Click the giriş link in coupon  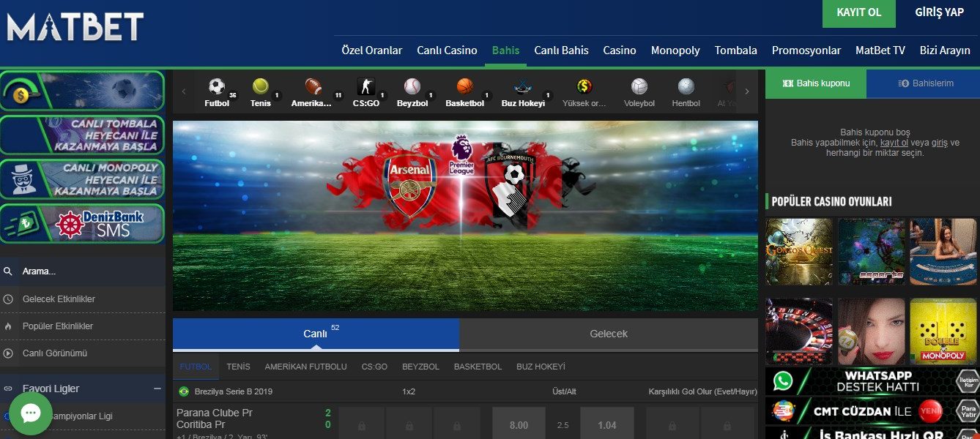pos(939,143)
